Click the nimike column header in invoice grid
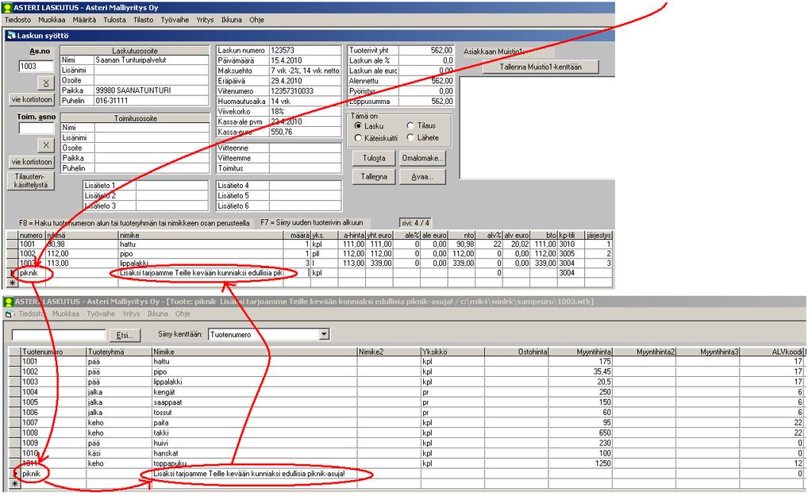Image resolution: width=812 pixels, height=496 pixels. [x=200, y=235]
